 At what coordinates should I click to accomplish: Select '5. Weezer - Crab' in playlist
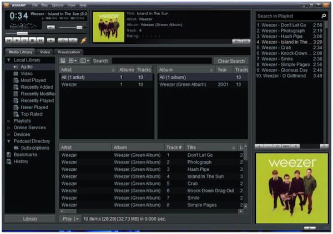click(289, 48)
